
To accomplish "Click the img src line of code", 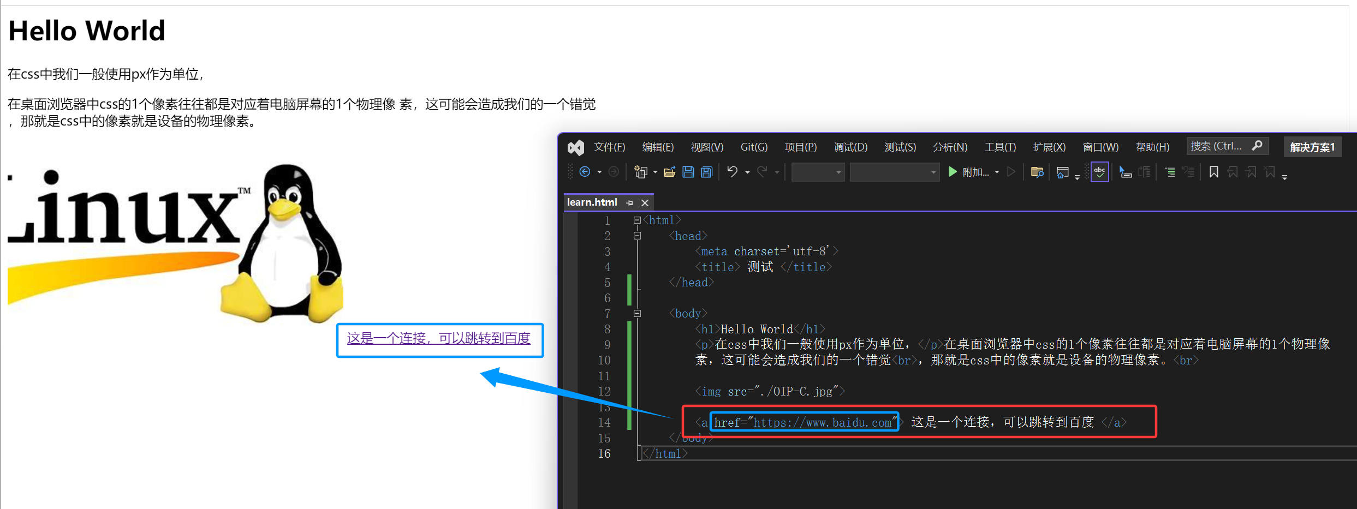I will (770, 392).
